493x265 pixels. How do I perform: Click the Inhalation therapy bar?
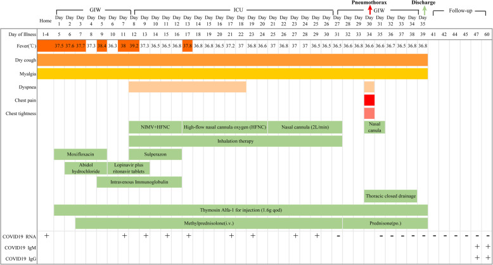click(x=236, y=141)
